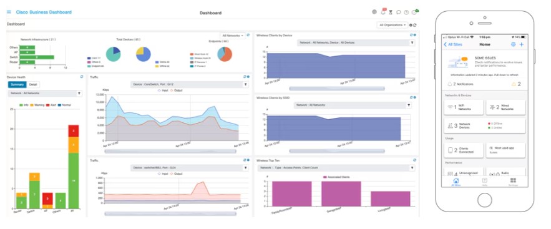Expand the All Organizations dropdown

[x=392, y=26]
